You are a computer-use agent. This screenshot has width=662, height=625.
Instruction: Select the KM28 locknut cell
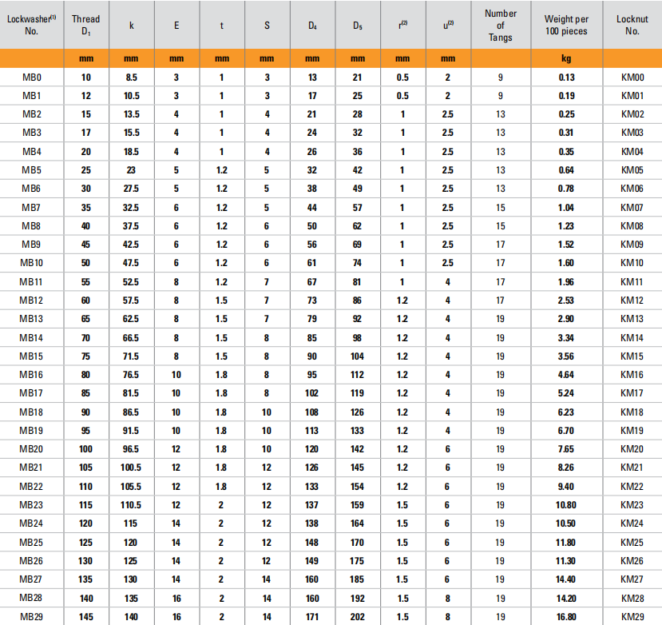pos(632,598)
